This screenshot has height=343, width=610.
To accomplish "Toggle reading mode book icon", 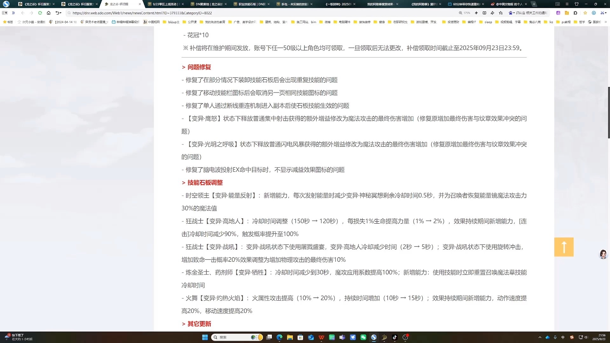I will (484, 13).
